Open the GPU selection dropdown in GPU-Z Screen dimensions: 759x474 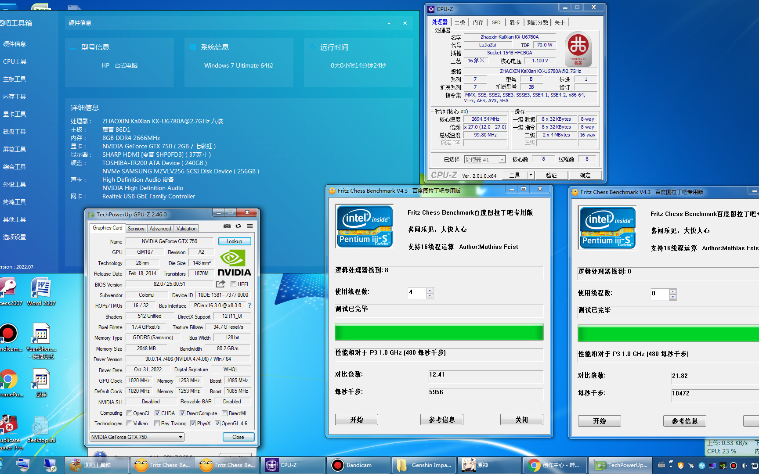coord(137,437)
